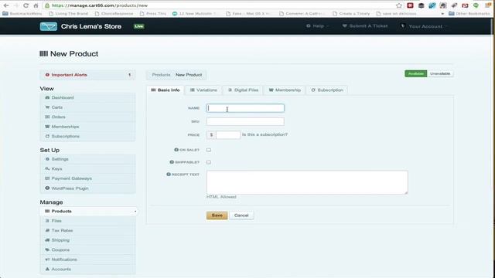
Task: Open the Other Bookmarks folder
Action: pyautogui.click(x=469, y=14)
